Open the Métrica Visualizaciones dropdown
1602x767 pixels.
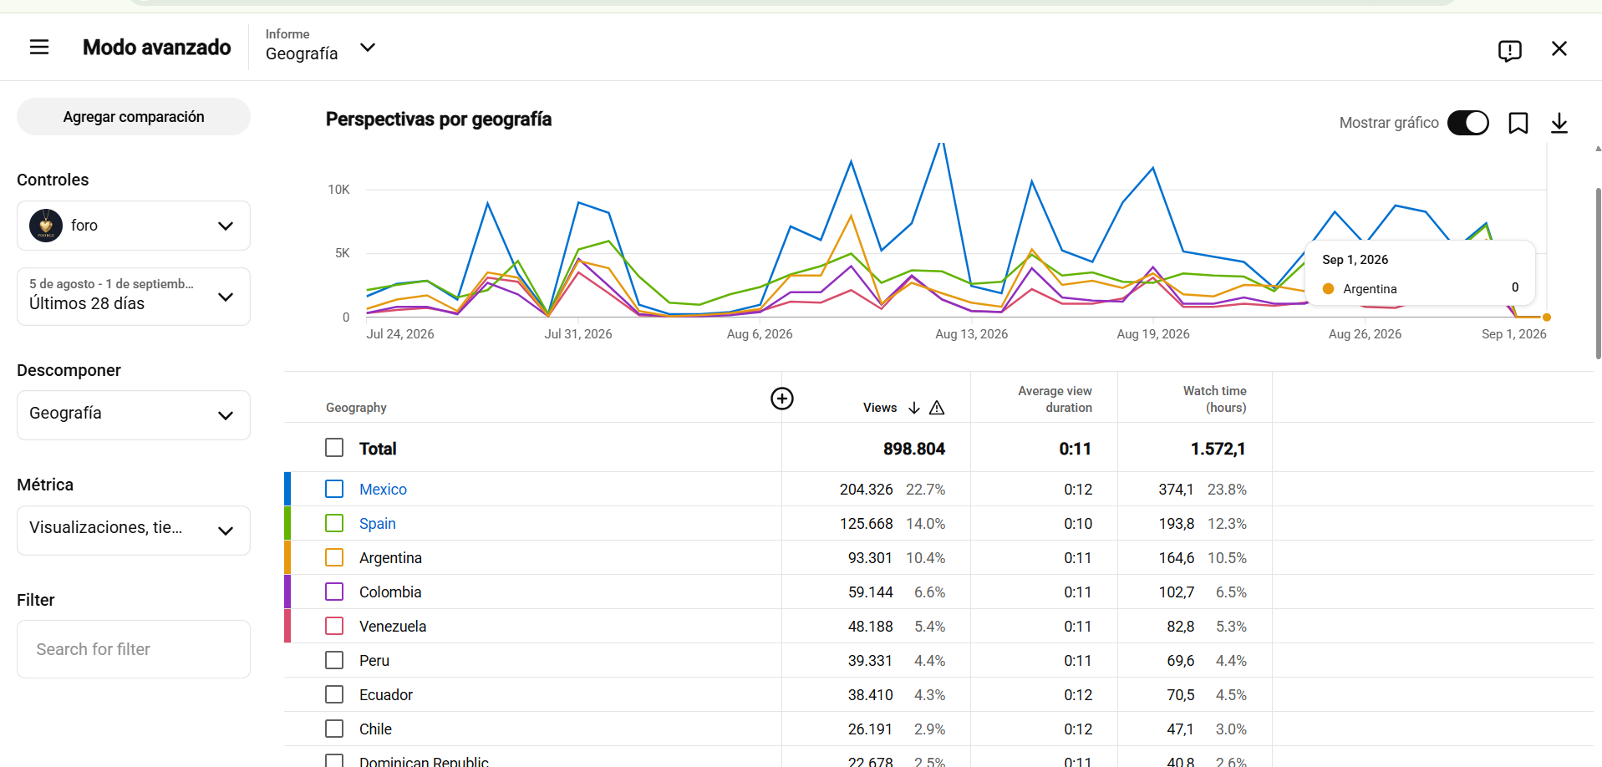point(134,531)
